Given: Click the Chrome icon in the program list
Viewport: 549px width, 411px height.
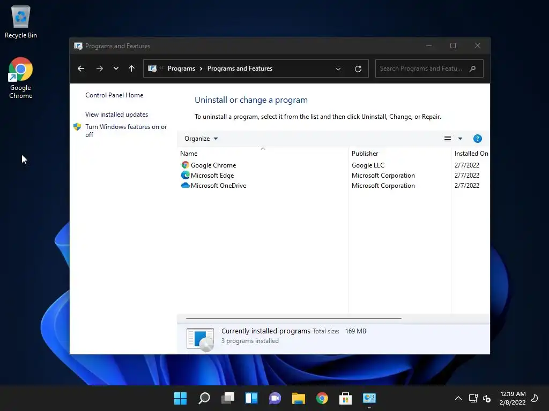Looking at the screenshot, I should [x=185, y=165].
